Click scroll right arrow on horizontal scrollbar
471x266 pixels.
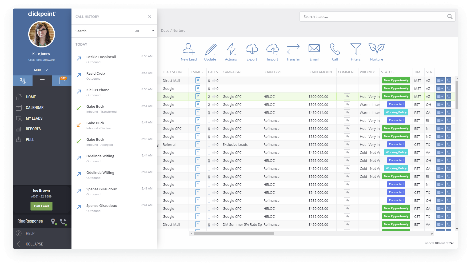coord(432,233)
